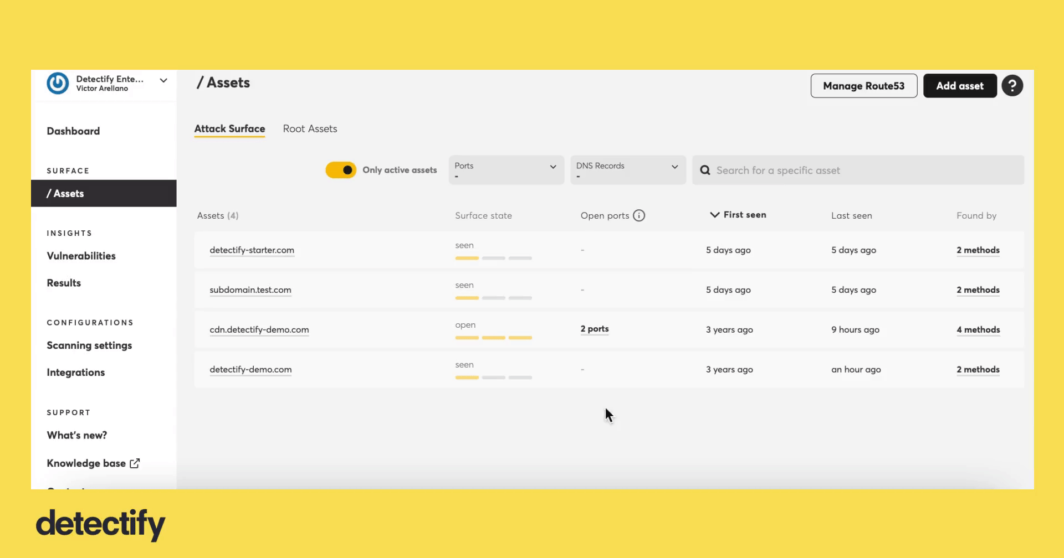Open subdomain.test.com asset link
Viewport: 1064px width, 558px height.
[x=250, y=290]
